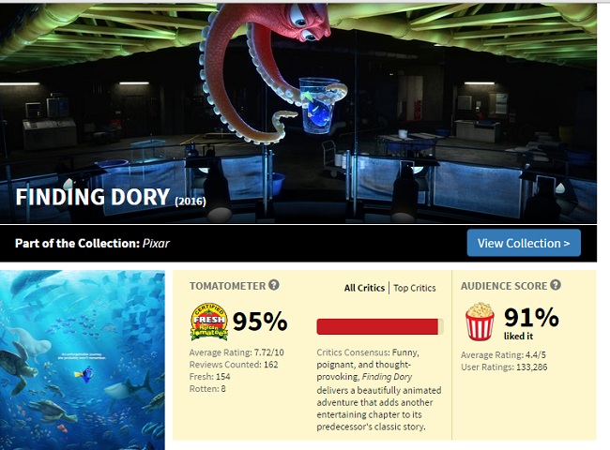Click the 91% audience score number
The image size is (610, 450).
(x=531, y=318)
